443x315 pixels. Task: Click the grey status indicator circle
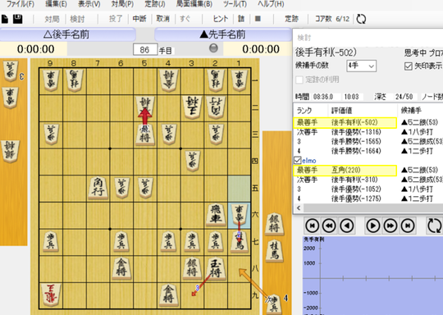pos(213,48)
